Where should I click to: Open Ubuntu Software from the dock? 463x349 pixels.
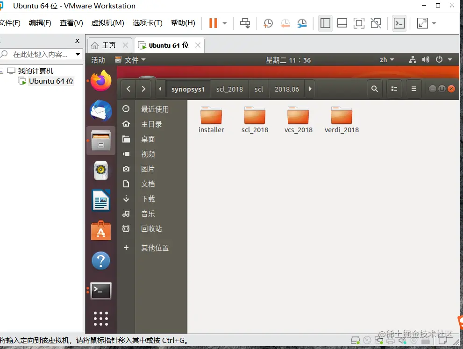101,231
